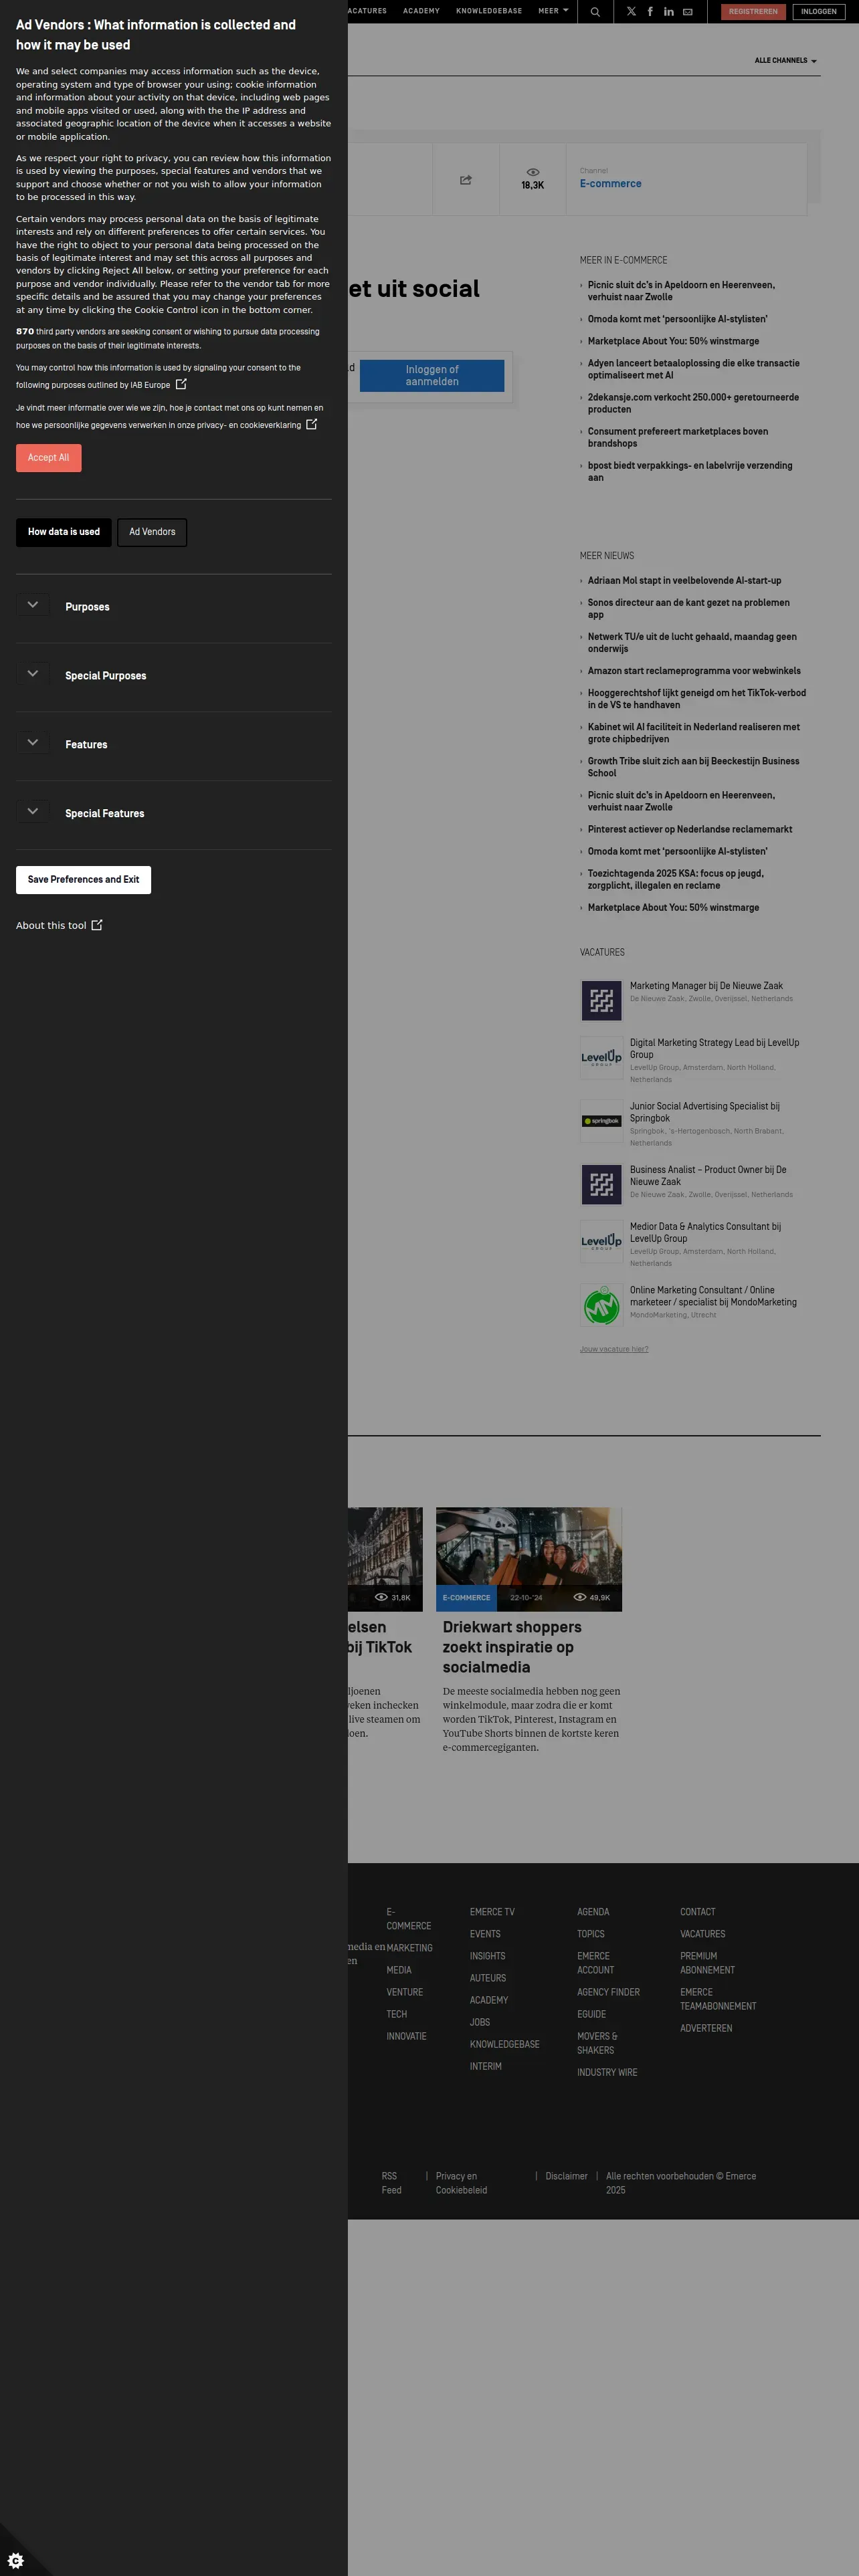Open the Facebook social icon

pos(650,12)
